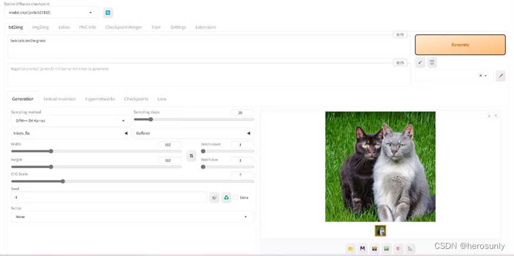Reuse last seed with the recycle icon
The height and width of the screenshot is (256, 514).
pos(226,197)
